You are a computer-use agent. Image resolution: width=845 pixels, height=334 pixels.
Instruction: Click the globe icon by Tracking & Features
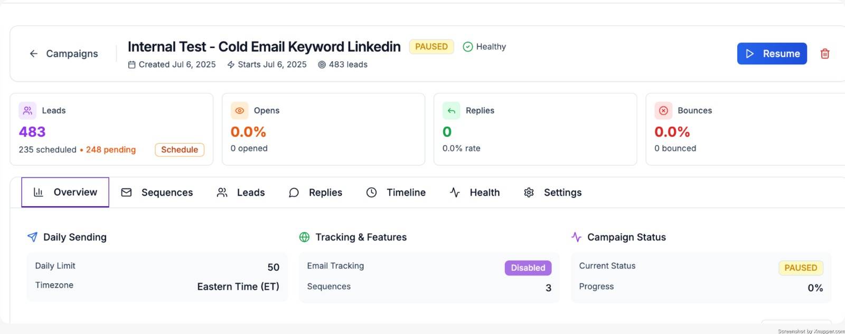pyautogui.click(x=304, y=237)
